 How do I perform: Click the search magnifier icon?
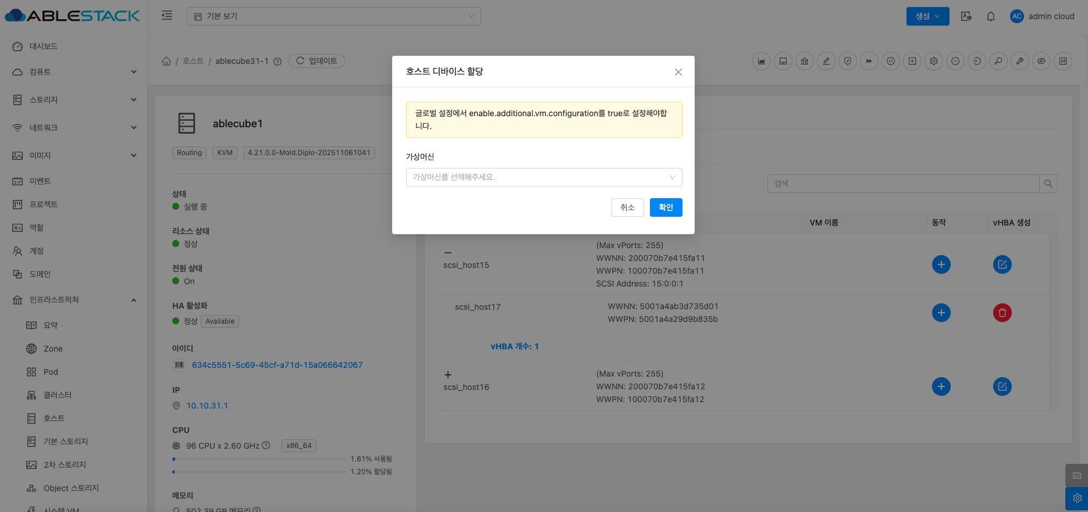1048,184
